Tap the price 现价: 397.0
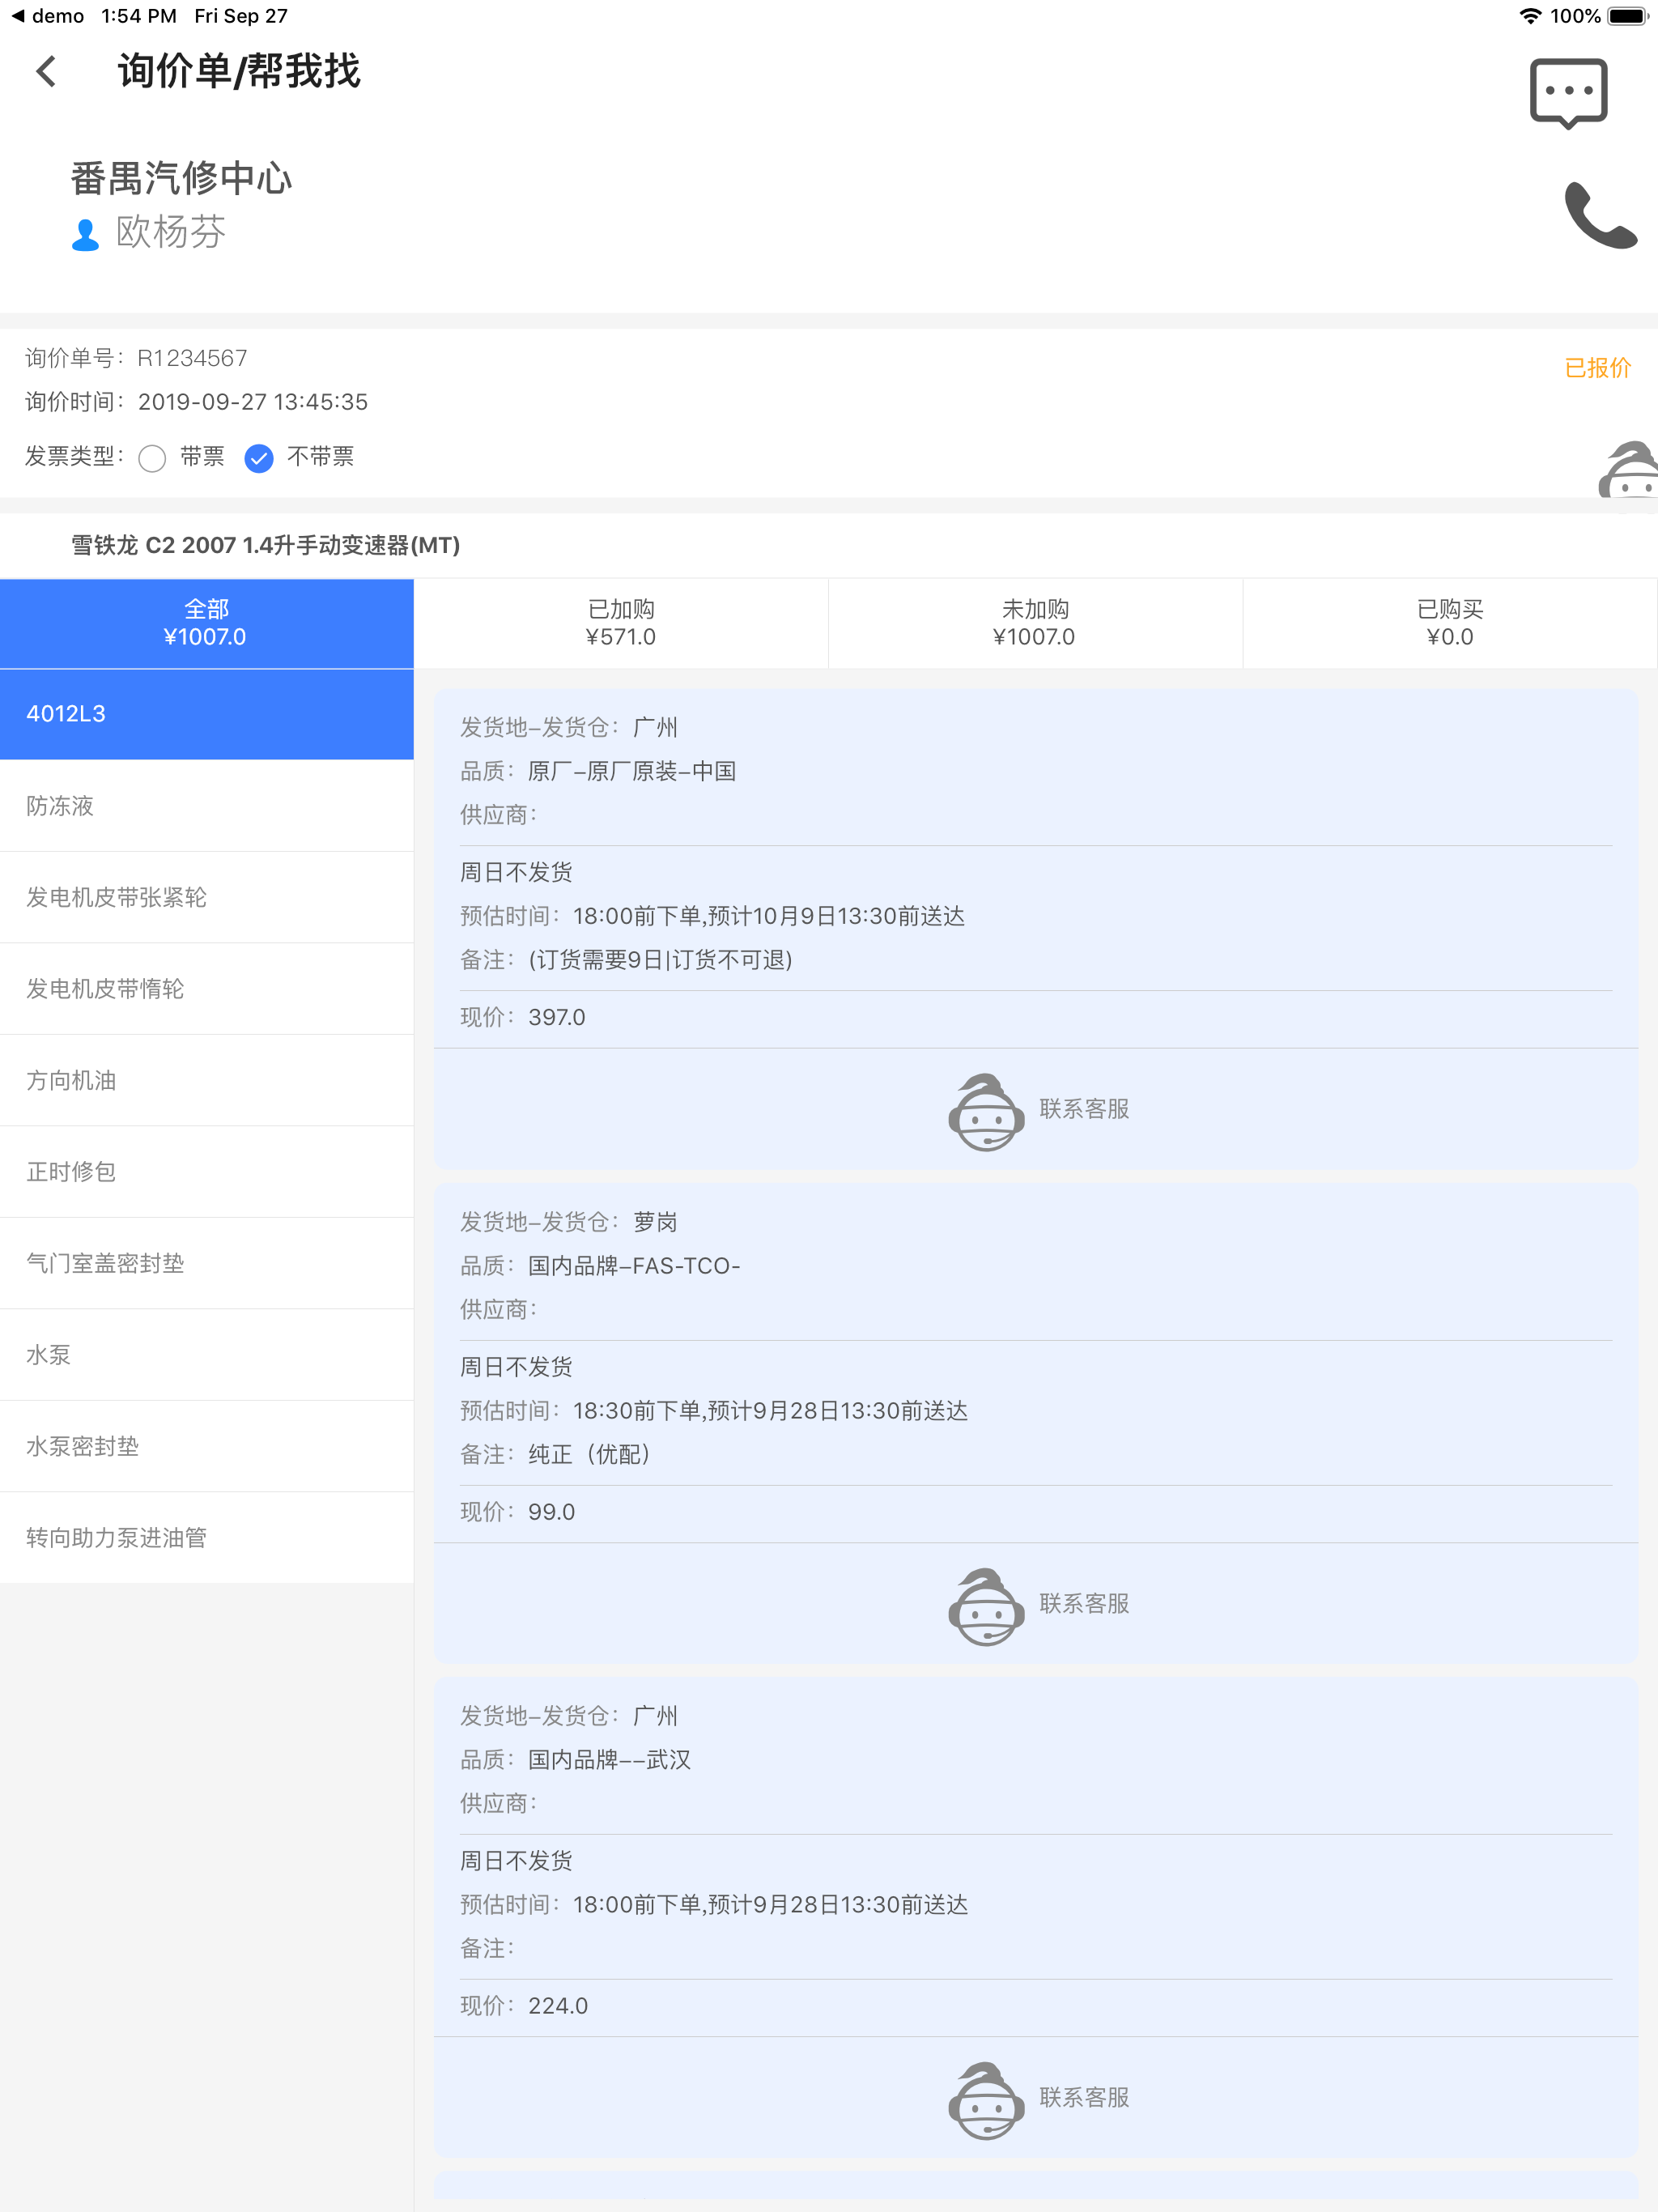1658x2212 pixels. (523, 1017)
